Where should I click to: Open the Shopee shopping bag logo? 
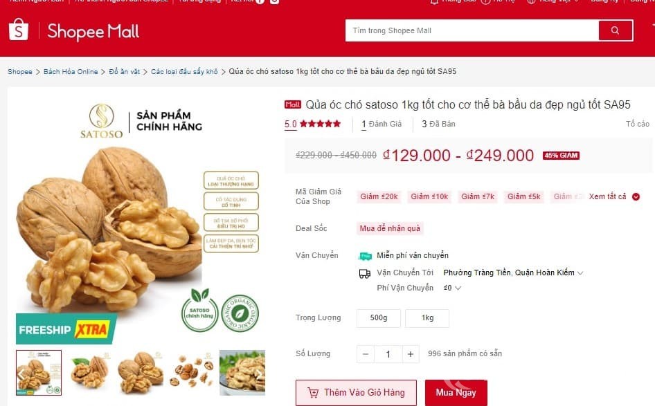(19, 30)
